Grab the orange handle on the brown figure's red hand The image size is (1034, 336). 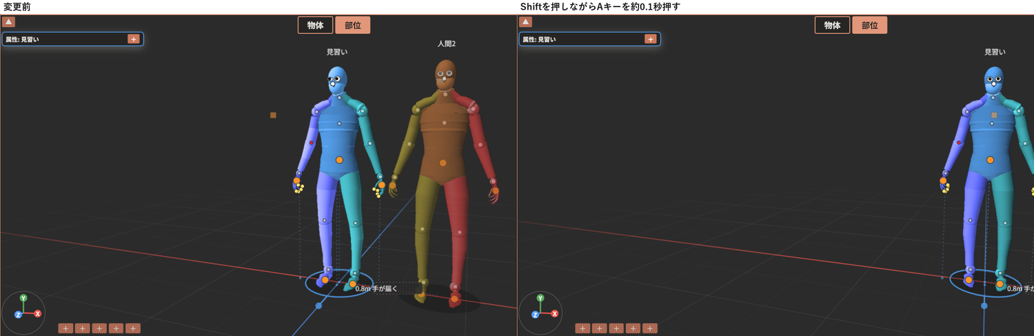(x=495, y=191)
